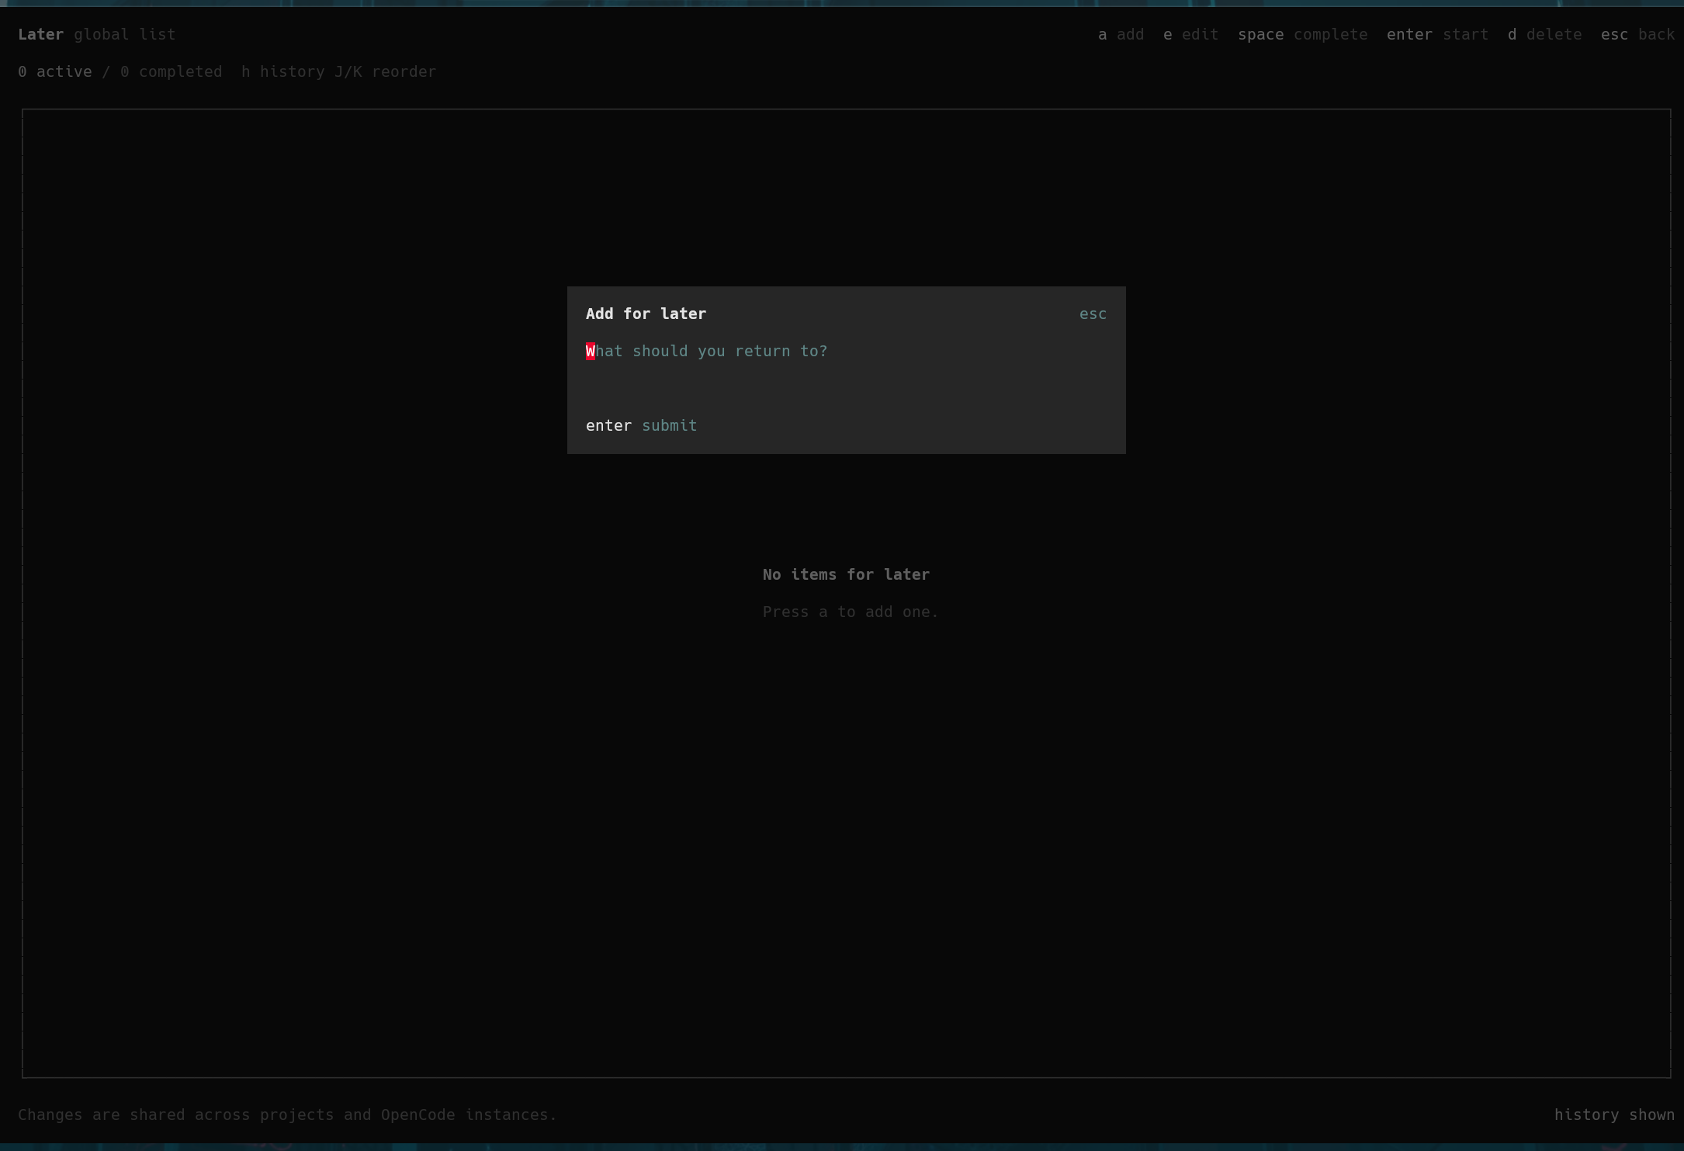Image resolution: width=1684 pixels, height=1151 pixels.
Task: Click the '0 active' counter
Action: (x=54, y=72)
